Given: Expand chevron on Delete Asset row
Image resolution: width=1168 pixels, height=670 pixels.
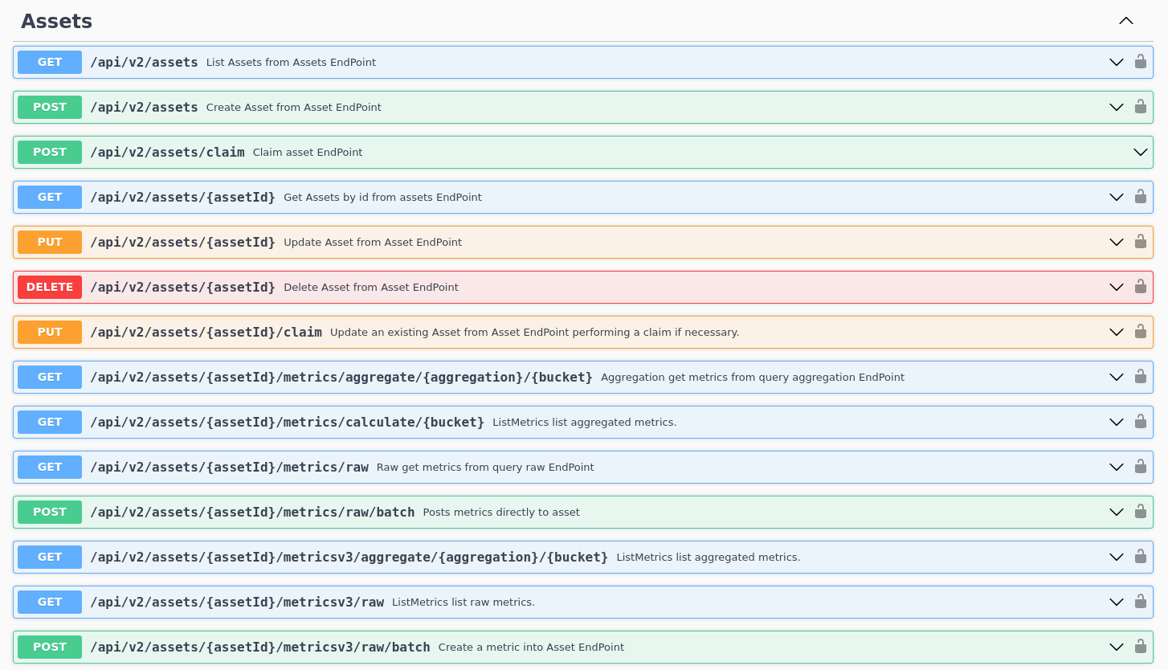Looking at the screenshot, I should (1117, 287).
